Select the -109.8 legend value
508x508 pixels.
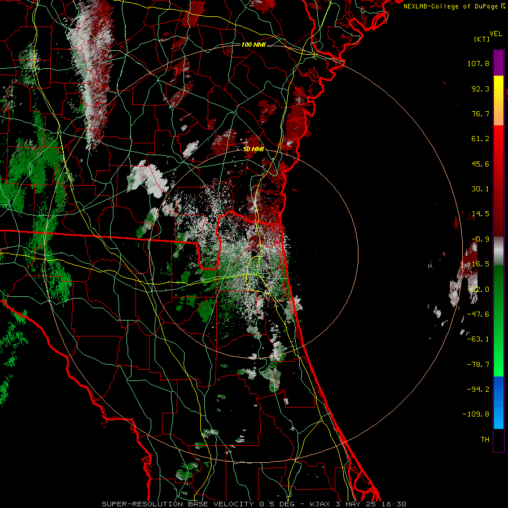tap(476, 414)
